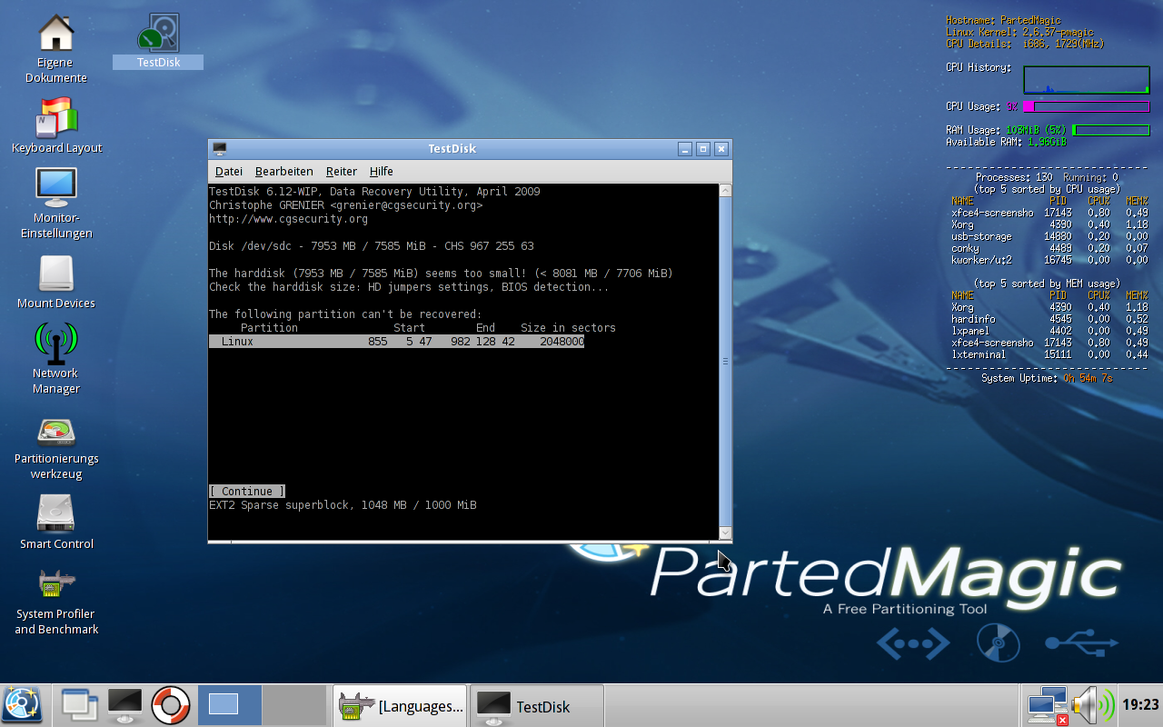Click 'Hostname: PartedMagic' text
Screen dimensions: 1163x727
coord(1003,20)
